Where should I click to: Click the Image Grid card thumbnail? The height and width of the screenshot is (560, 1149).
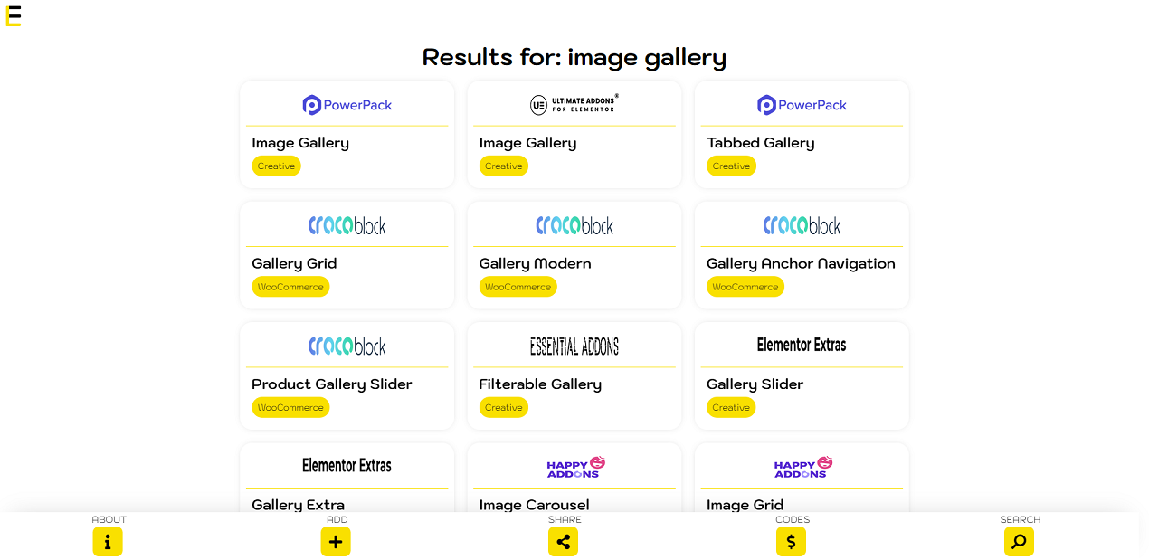802,466
